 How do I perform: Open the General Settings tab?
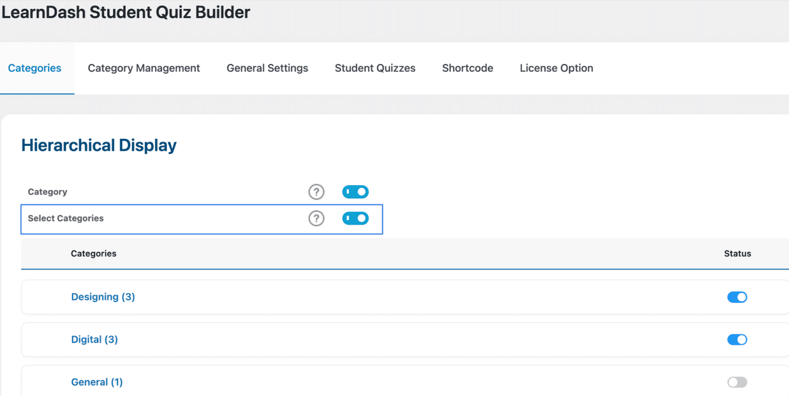point(267,68)
